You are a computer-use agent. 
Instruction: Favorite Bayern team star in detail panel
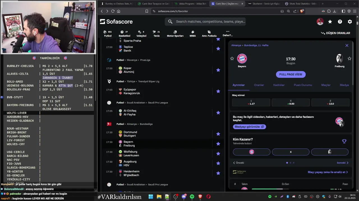click(232, 58)
